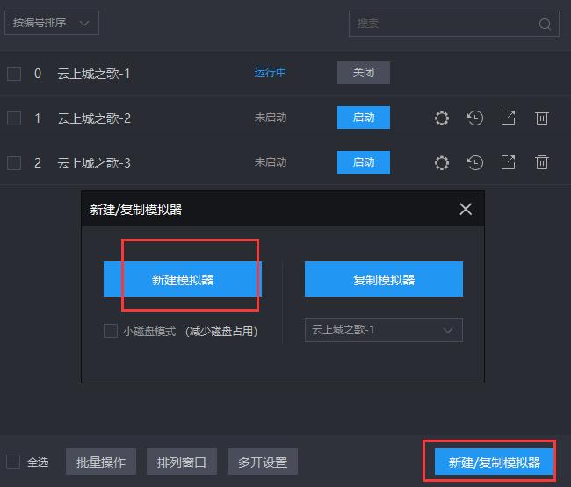This screenshot has height=487, width=571.
Task: Tick checkbox for 云上城之歌-1 row
Action: (14, 74)
